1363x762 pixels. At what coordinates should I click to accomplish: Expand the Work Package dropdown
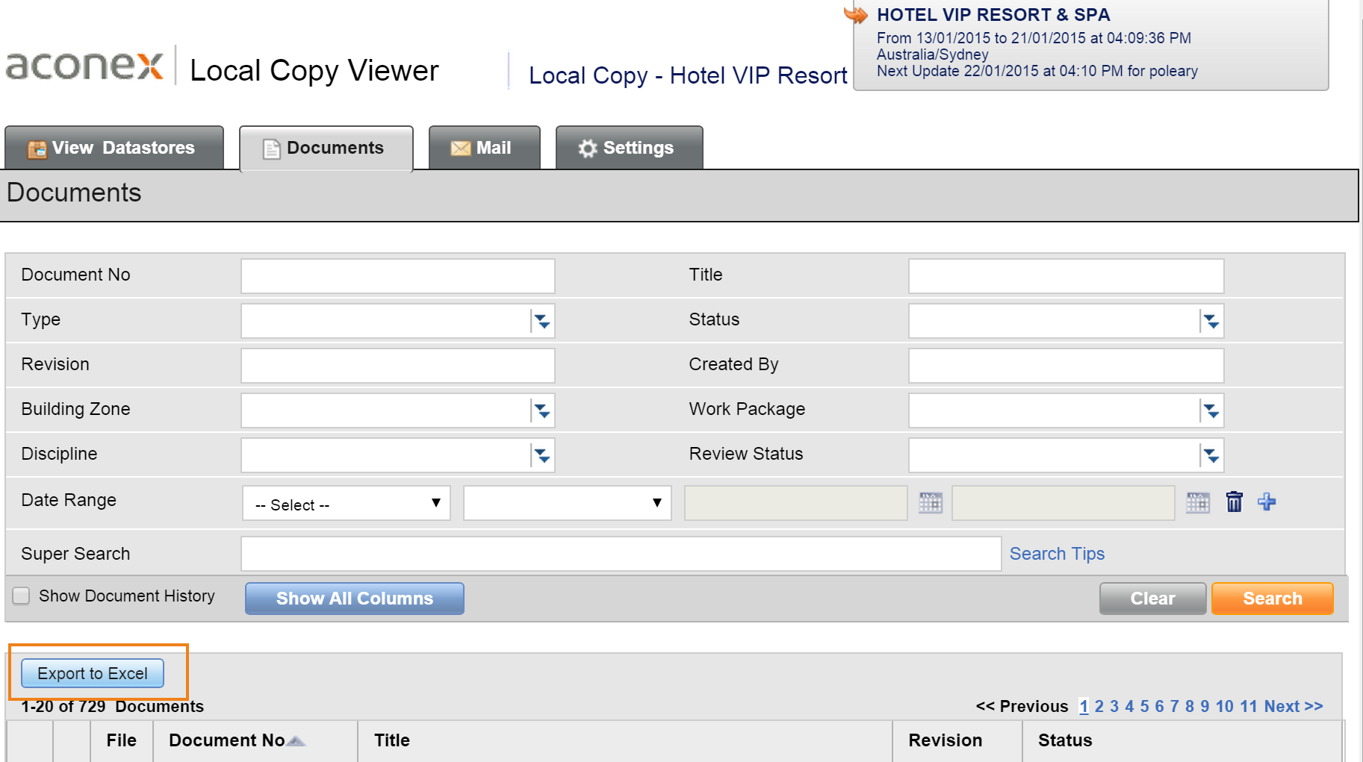(1211, 410)
